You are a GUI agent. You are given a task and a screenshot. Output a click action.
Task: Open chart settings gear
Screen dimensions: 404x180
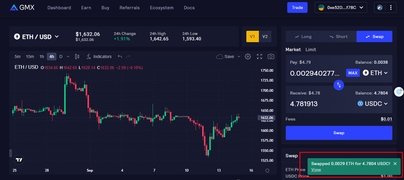pos(248,57)
